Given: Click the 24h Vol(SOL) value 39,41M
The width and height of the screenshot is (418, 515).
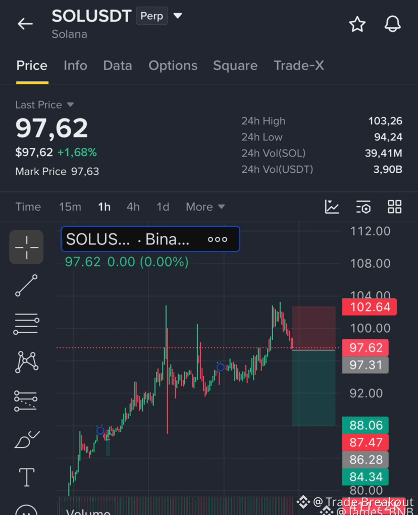Looking at the screenshot, I should click(384, 153).
